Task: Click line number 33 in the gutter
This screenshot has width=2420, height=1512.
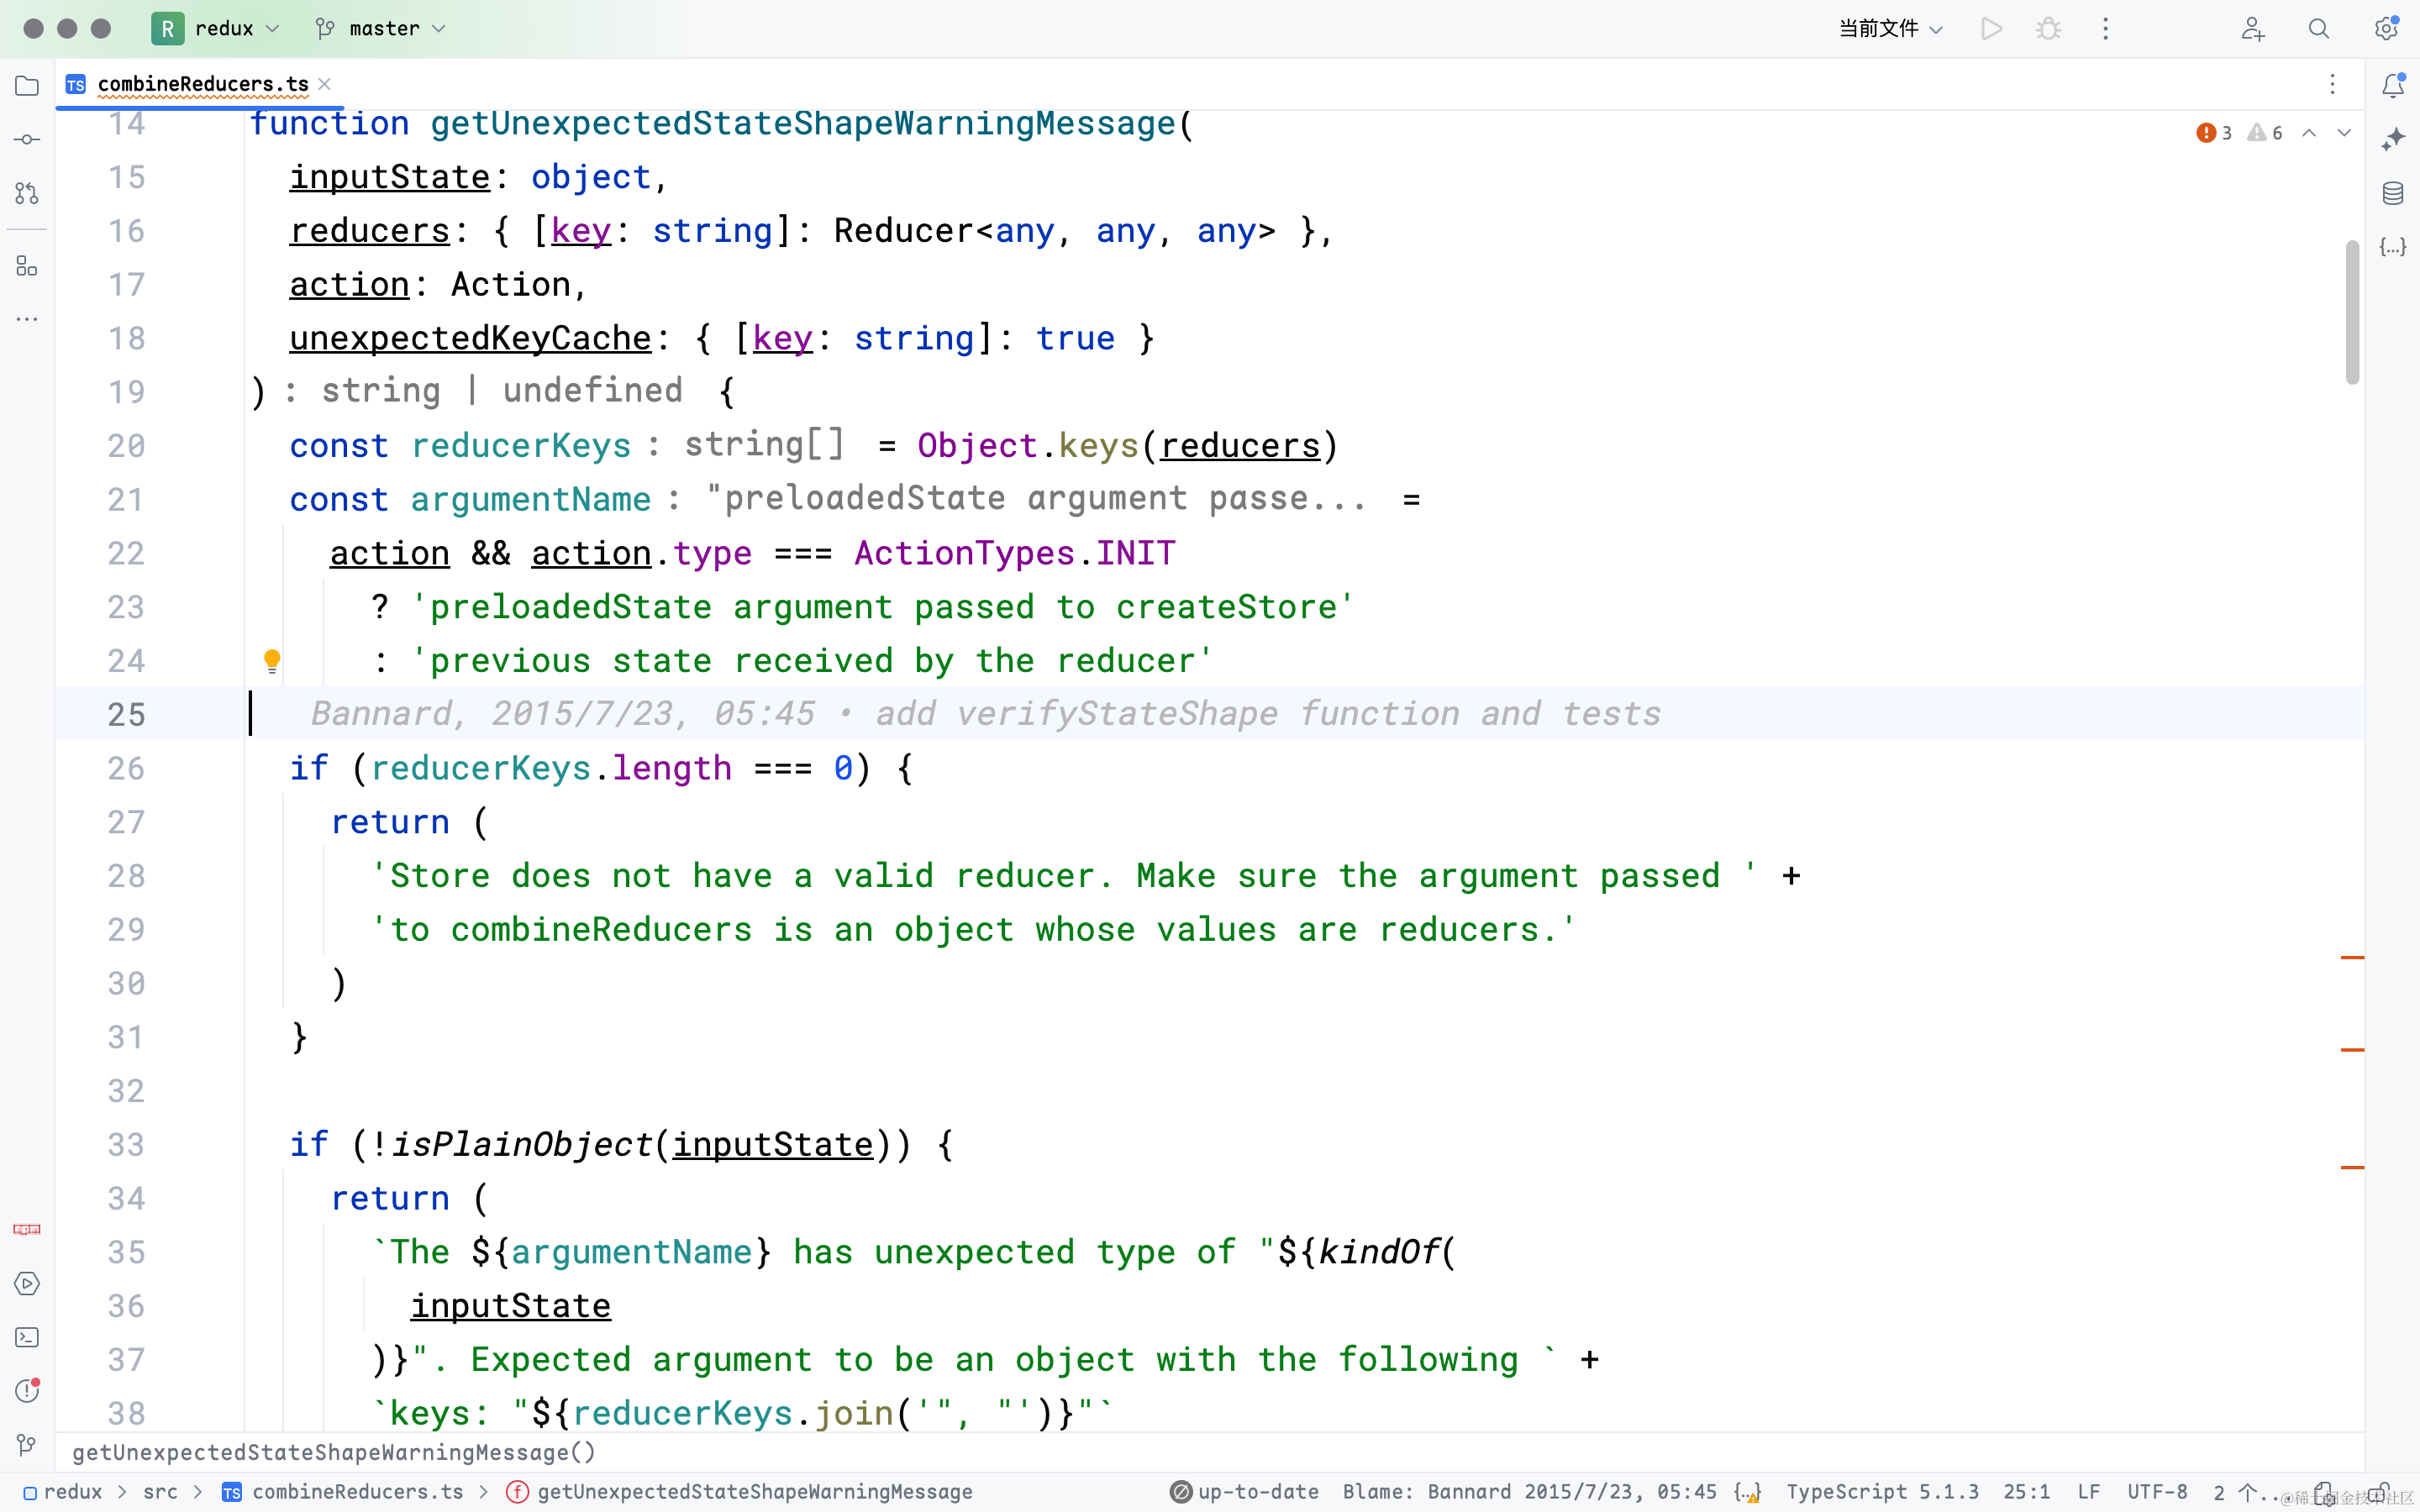Action: [126, 1144]
